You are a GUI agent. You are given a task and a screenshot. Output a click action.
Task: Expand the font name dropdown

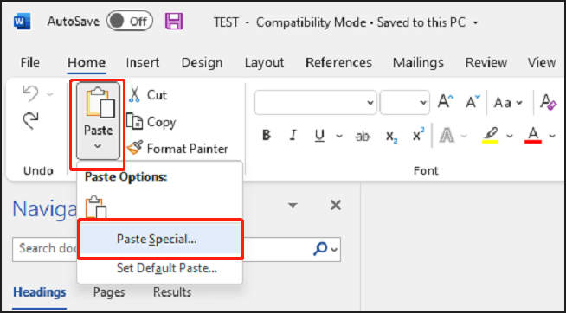370,102
